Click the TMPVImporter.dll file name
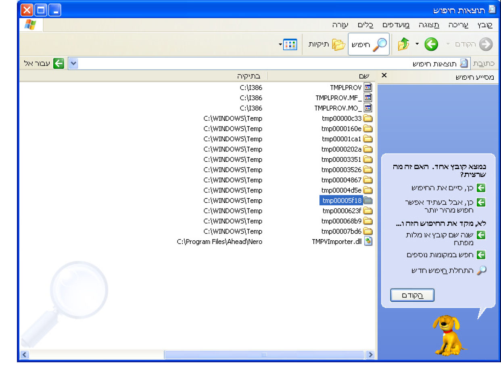 (337, 242)
